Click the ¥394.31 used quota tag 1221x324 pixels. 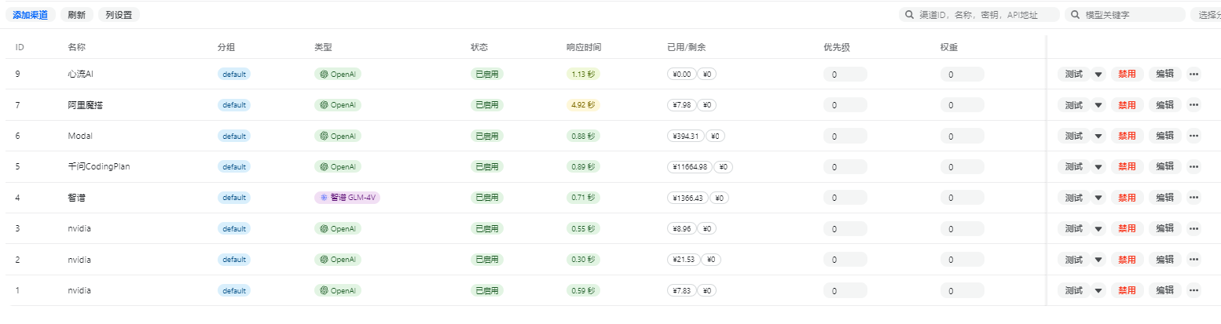tap(685, 136)
